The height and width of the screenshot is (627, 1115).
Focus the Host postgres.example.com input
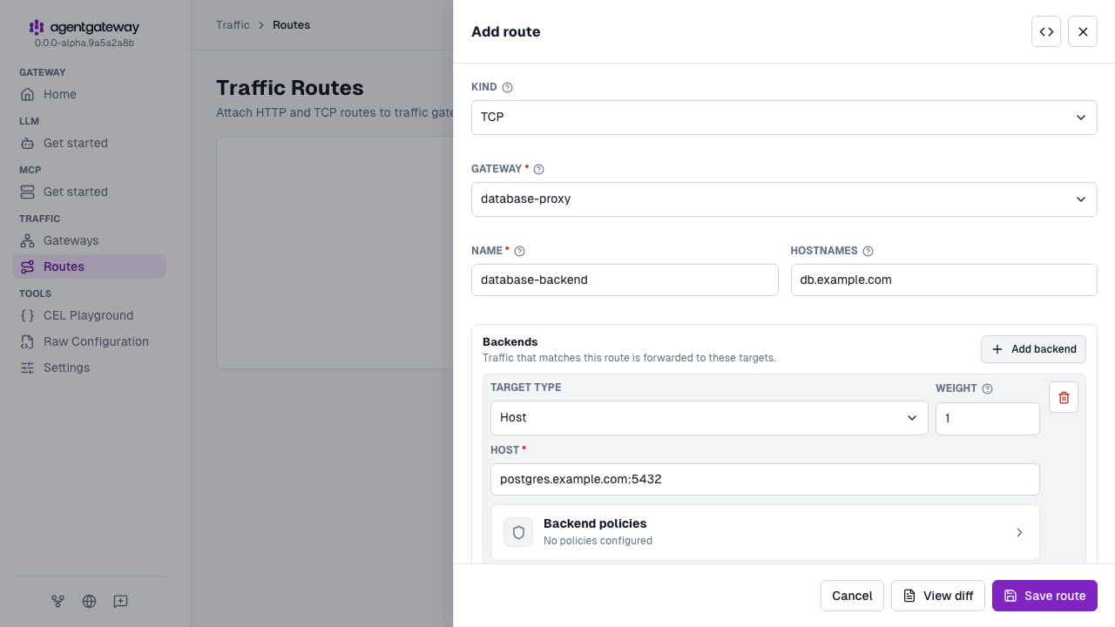click(x=765, y=479)
